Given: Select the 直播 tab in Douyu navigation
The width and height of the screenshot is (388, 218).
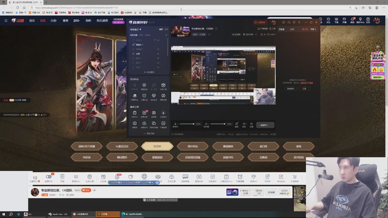Looking at the screenshot, I should click(x=43, y=21).
